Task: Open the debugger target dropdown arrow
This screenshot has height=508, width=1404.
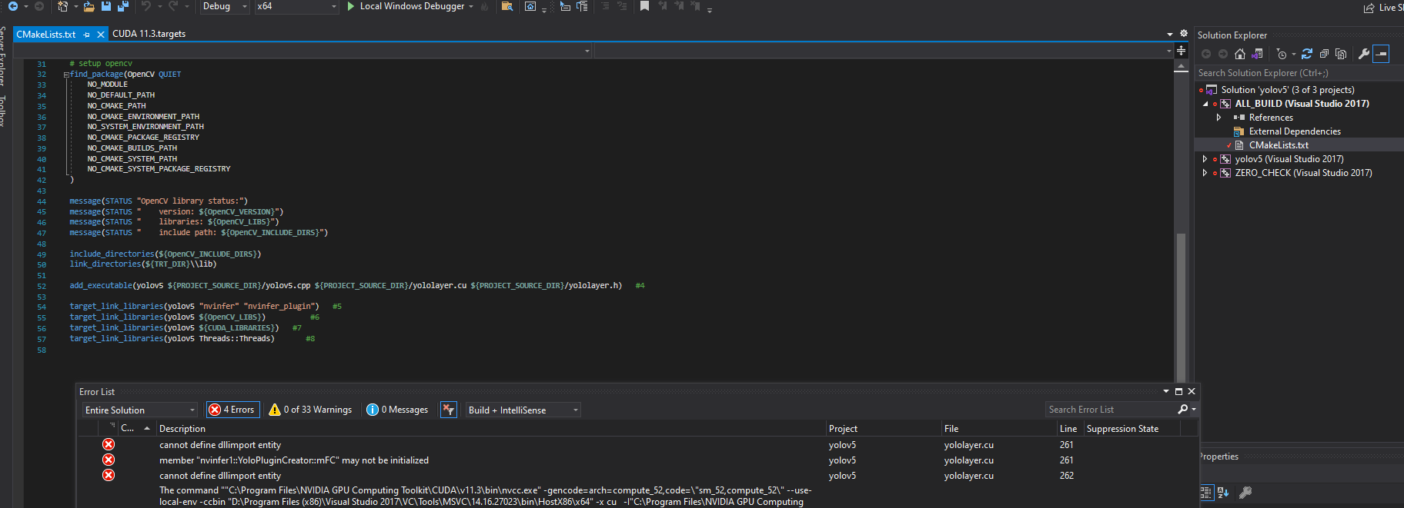Action: [471, 6]
